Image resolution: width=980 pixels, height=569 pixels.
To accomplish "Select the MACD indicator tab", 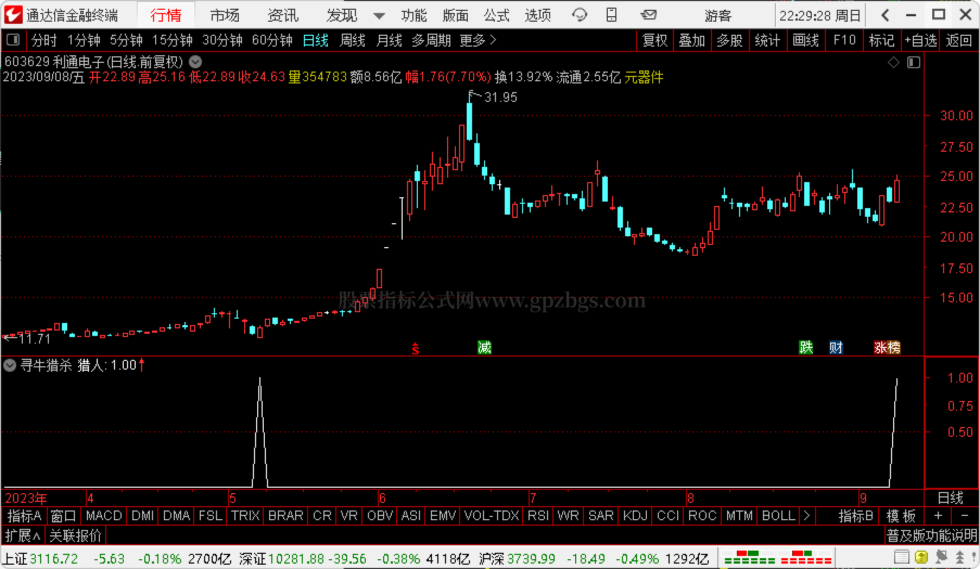I will pos(104,516).
